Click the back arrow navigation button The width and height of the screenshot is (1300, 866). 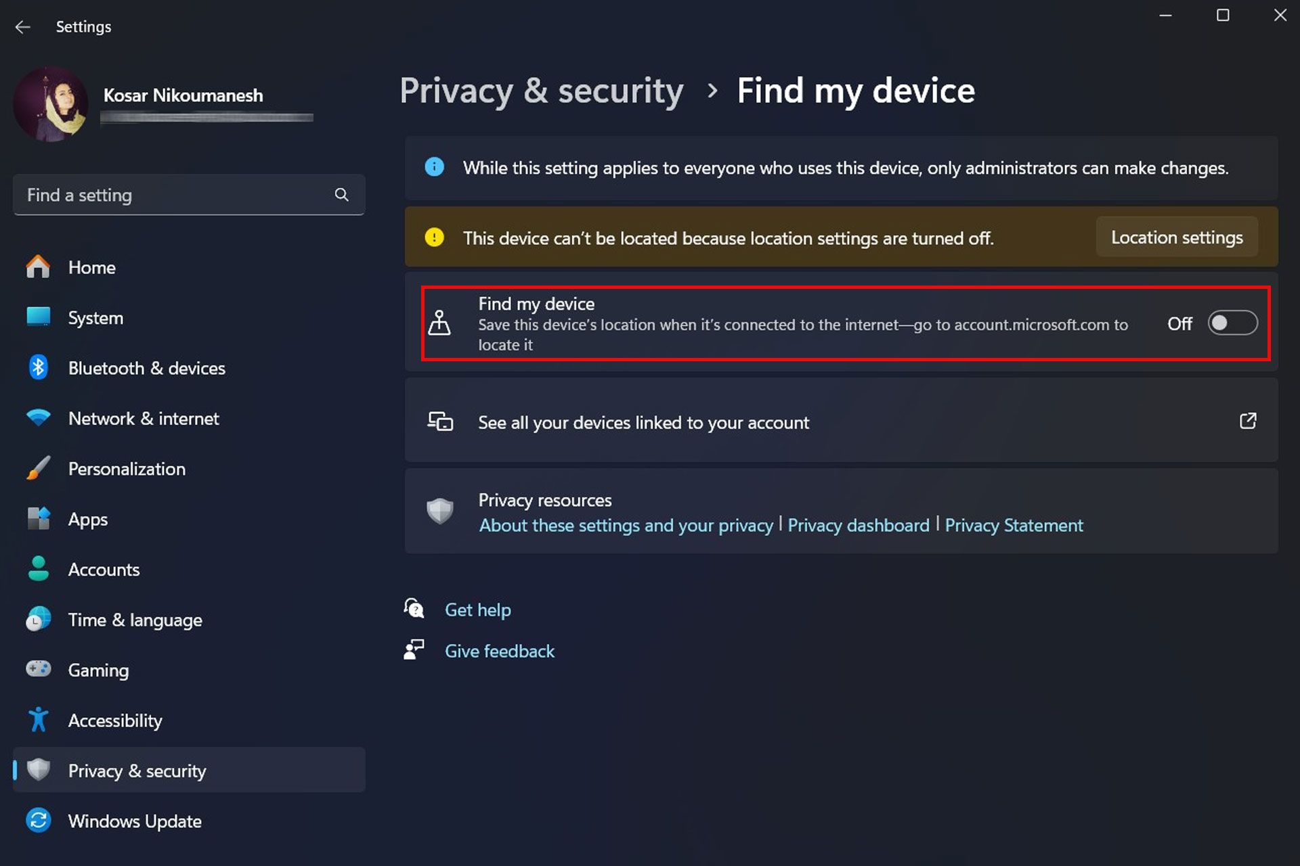(22, 26)
